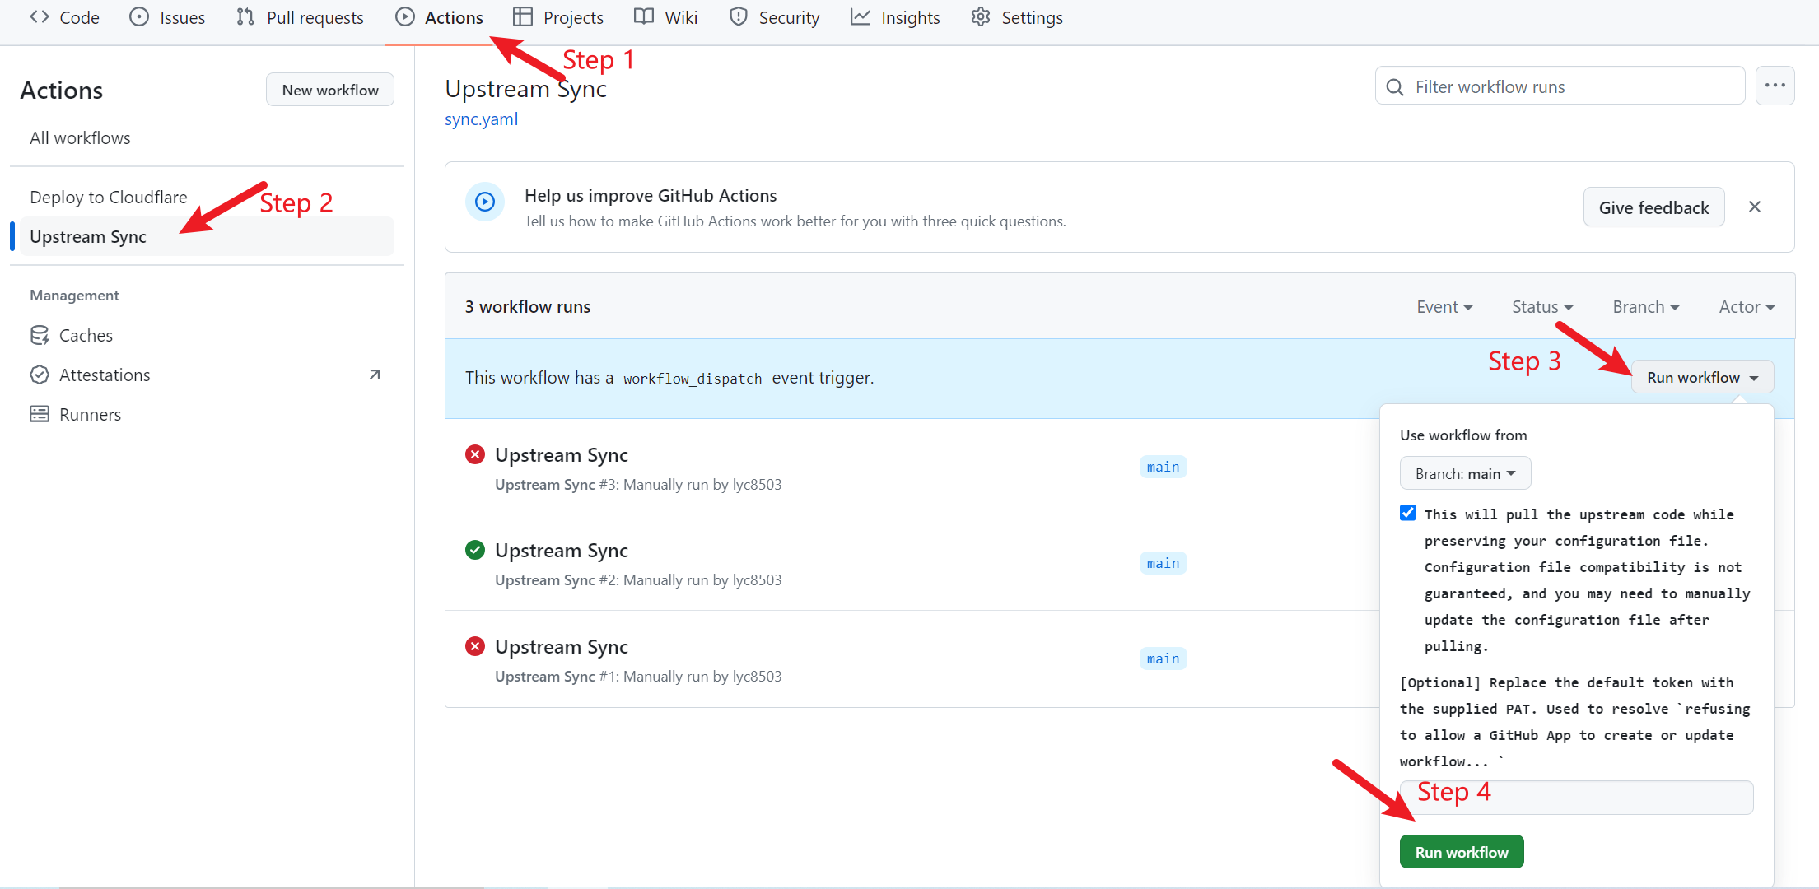This screenshot has width=1819, height=889.
Task: Click the "Use workflow from" label
Action: [1463, 435]
